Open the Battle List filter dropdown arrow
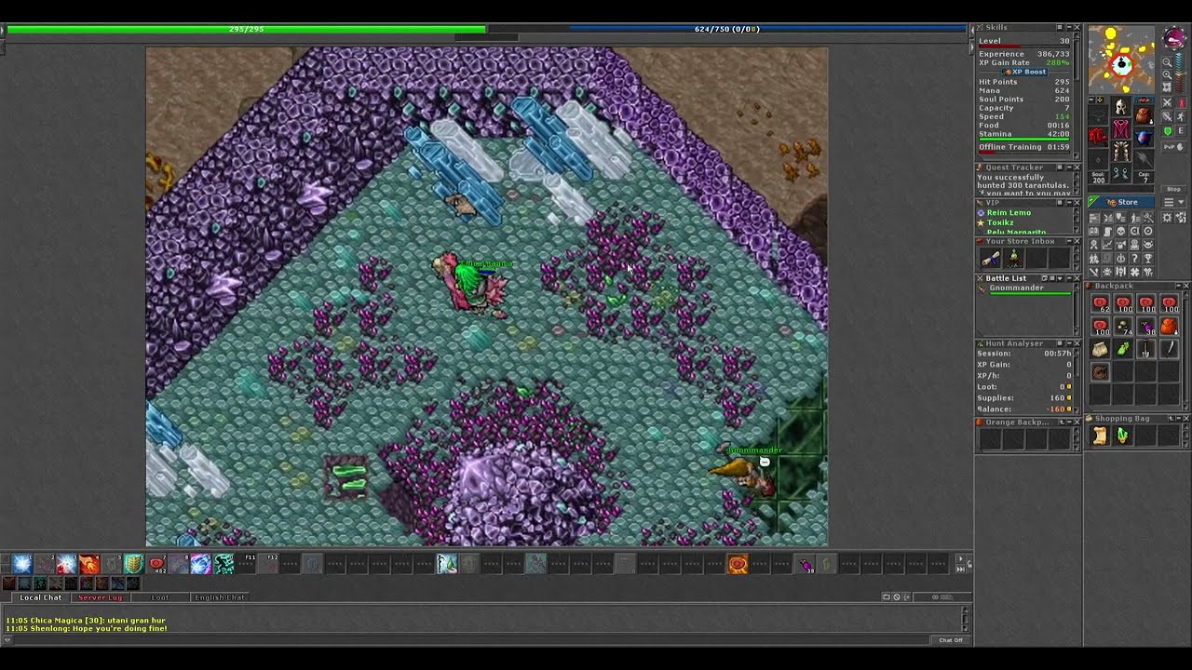This screenshot has height=670, width=1192. [x=1060, y=278]
